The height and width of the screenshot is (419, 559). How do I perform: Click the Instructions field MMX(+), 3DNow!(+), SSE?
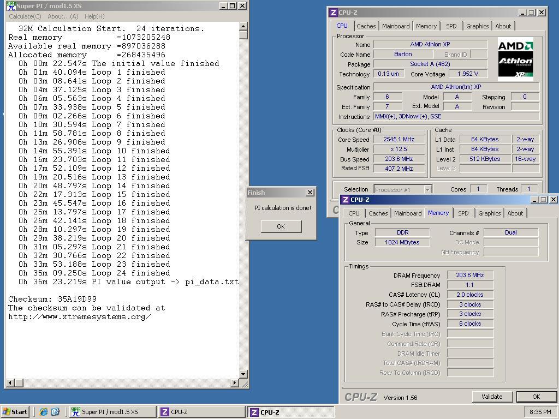tap(456, 116)
